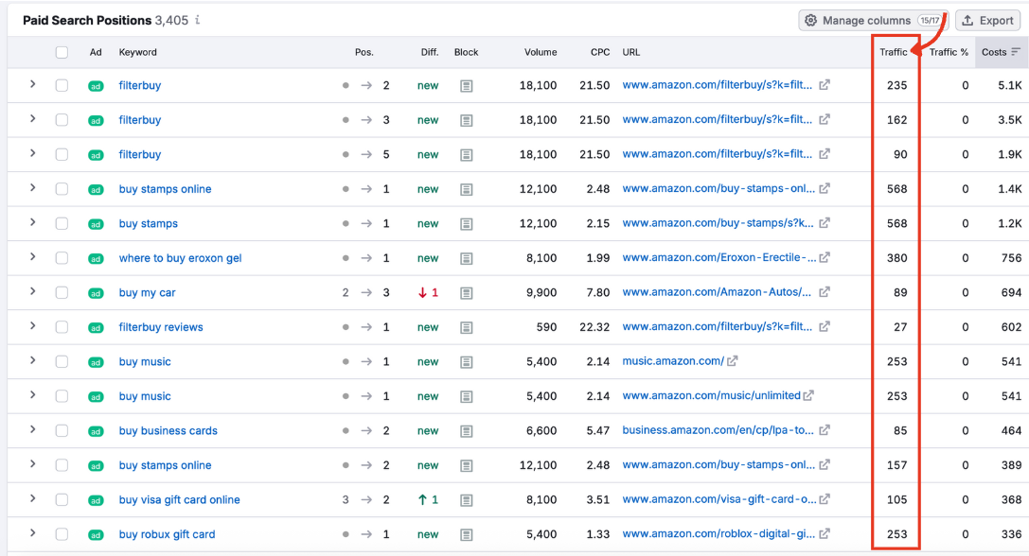Click the ad badge on the buy music row

pos(95,361)
